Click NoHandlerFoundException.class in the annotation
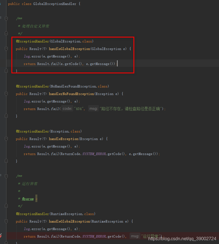The height and width of the screenshot is (244, 219). click(79, 86)
